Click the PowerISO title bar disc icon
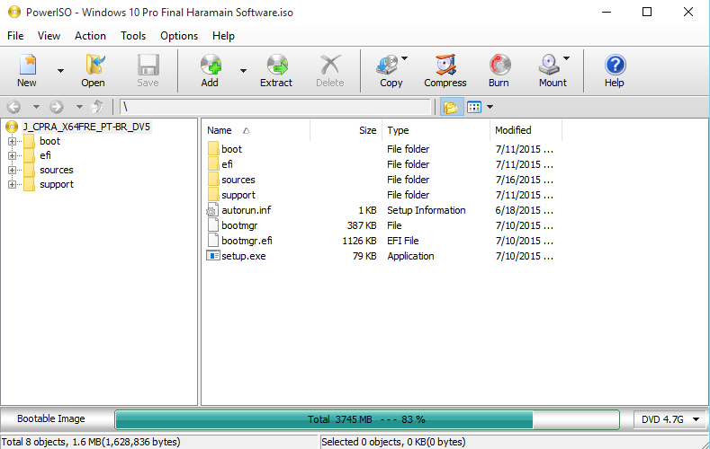Viewport: 710px width, 449px height. coord(14,13)
